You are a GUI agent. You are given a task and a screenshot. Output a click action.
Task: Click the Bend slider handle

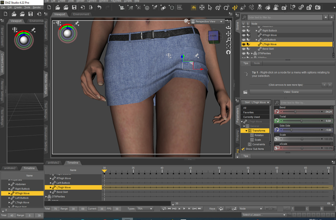pyautogui.click(x=295, y=112)
